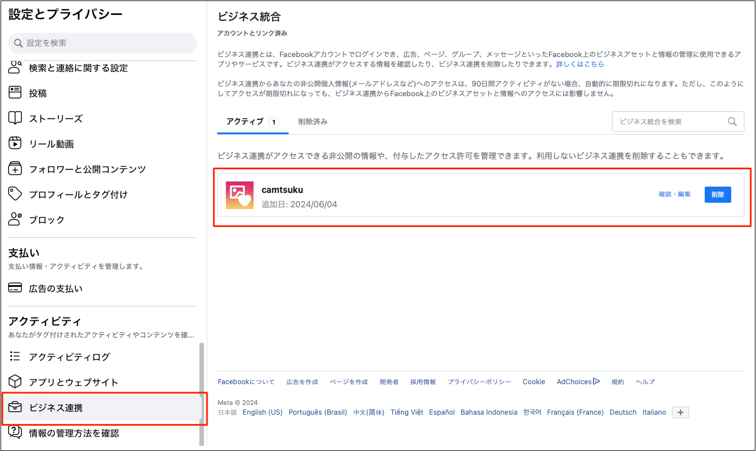This screenshot has height=451, width=756.
Task: Click the Cookie footer link
Action: pos(534,382)
